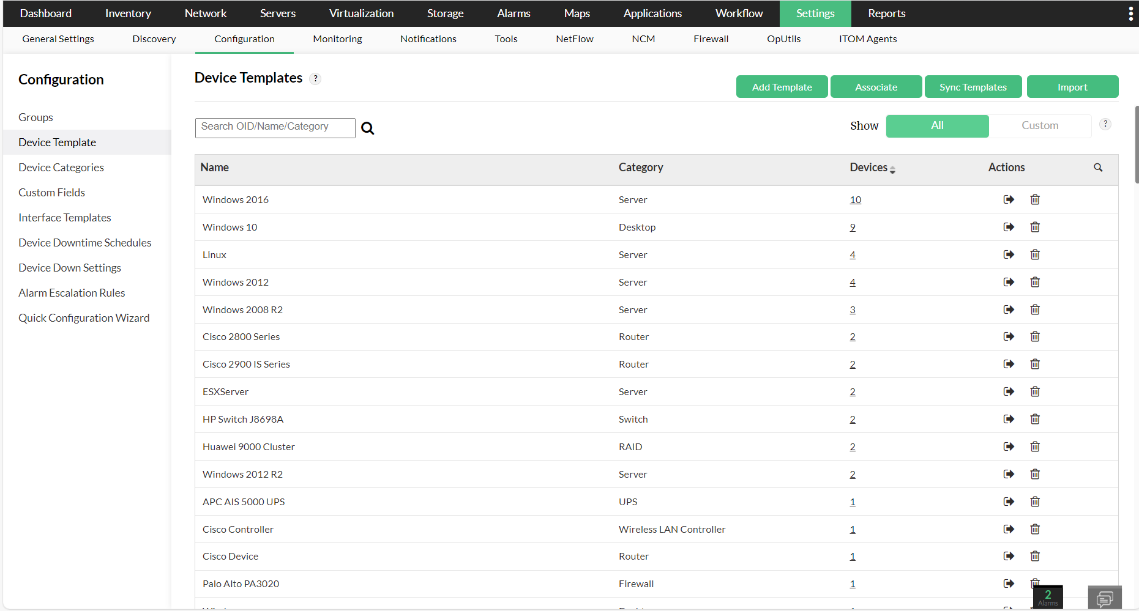
Task: Open the Monitoring settings tab
Action: [337, 39]
